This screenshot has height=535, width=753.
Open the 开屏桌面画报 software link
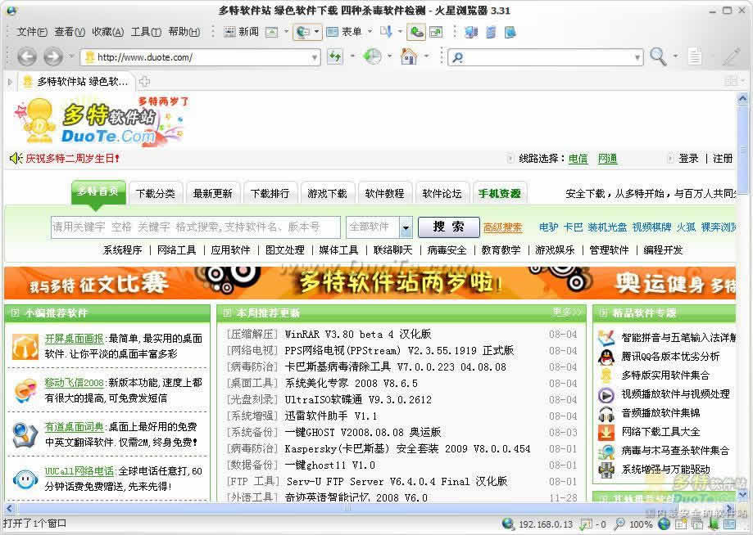pos(74,339)
